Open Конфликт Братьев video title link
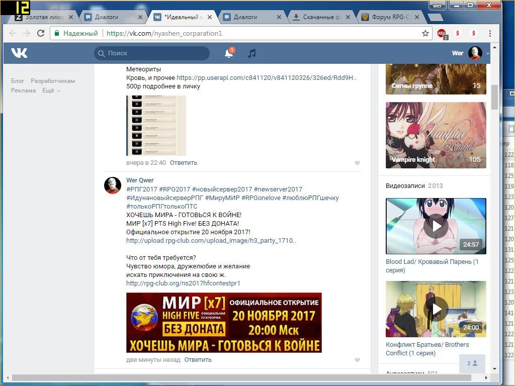Viewport: 515px width, 386px height. pos(427,349)
